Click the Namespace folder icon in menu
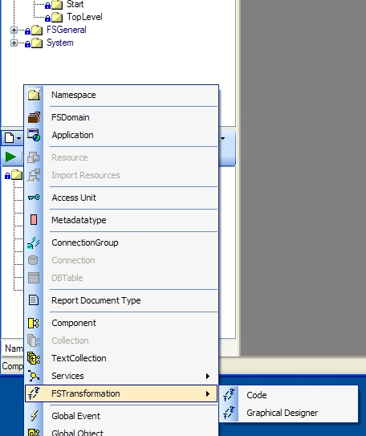 [34, 95]
